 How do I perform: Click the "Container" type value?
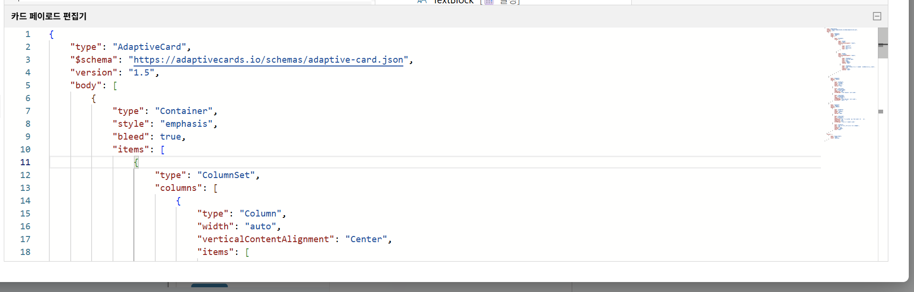click(x=184, y=111)
